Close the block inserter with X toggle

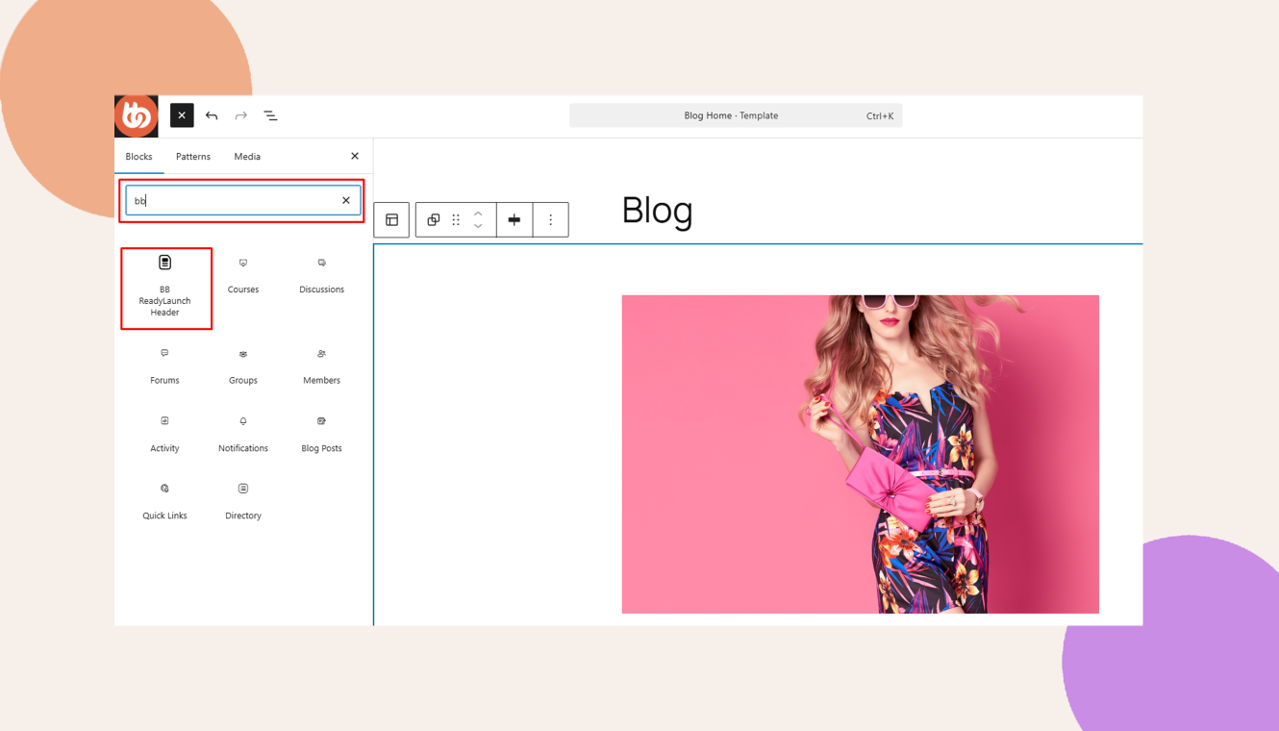pos(182,115)
